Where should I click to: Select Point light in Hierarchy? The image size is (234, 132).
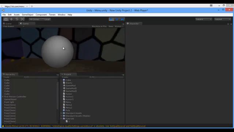coord(9,102)
